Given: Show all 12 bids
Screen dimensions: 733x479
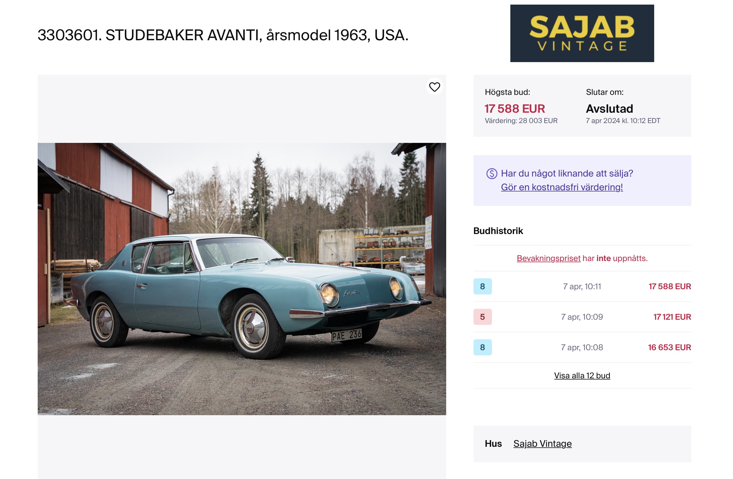Looking at the screenshot, I should tap(582, 375).
